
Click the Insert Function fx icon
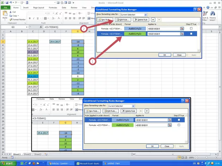(x=41, y=27)
